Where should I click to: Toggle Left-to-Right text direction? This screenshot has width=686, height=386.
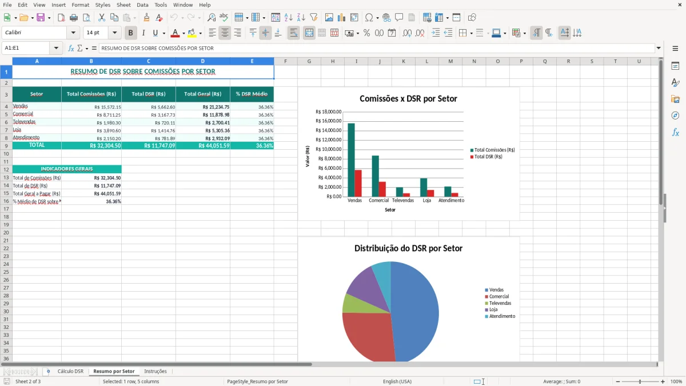coord(536,33)
